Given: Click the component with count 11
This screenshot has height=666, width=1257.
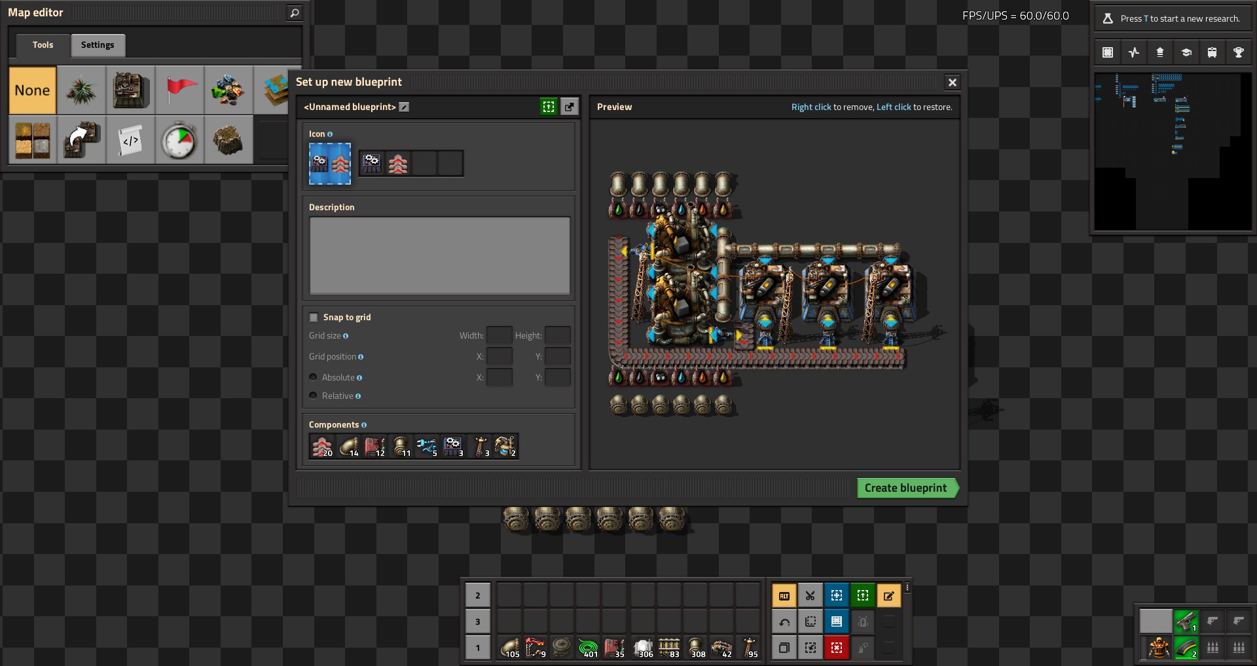Looking at the screenshot, I should (x=401, y=446).
